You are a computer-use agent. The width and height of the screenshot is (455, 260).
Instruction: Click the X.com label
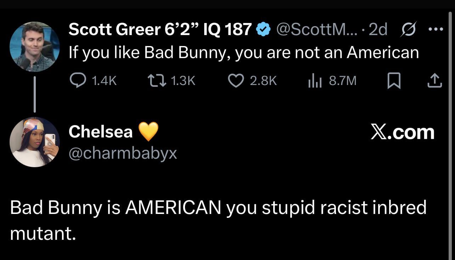pyautogui.click(x=402, y=132)
